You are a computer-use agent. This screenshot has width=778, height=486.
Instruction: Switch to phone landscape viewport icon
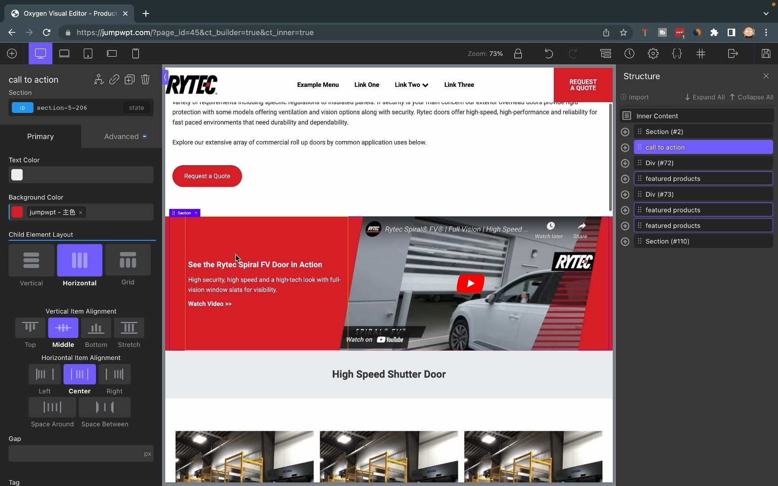(112, 54)
